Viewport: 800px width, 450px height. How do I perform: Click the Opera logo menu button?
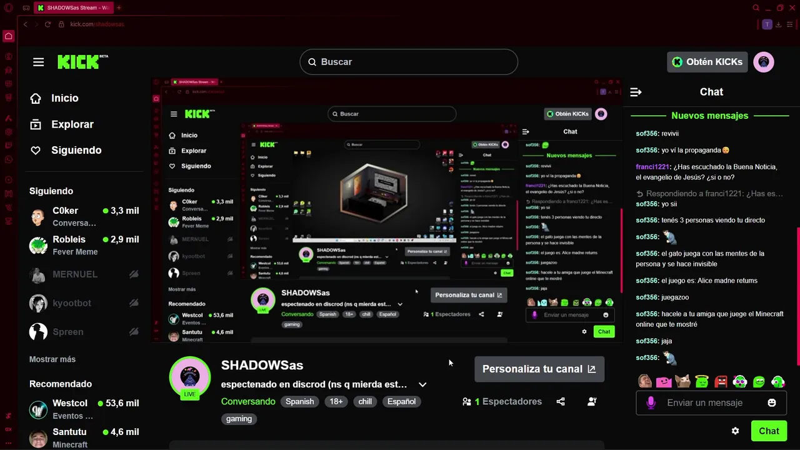9,8
